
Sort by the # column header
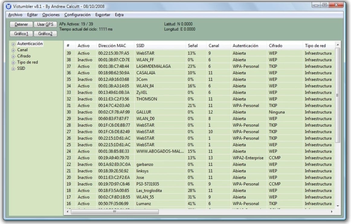[70, 46]
